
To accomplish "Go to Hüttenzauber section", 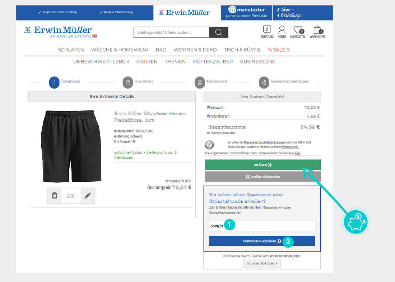I will (x=213, y=62).
